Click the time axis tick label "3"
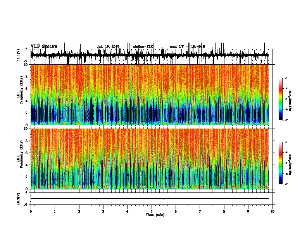 [103, 211]
